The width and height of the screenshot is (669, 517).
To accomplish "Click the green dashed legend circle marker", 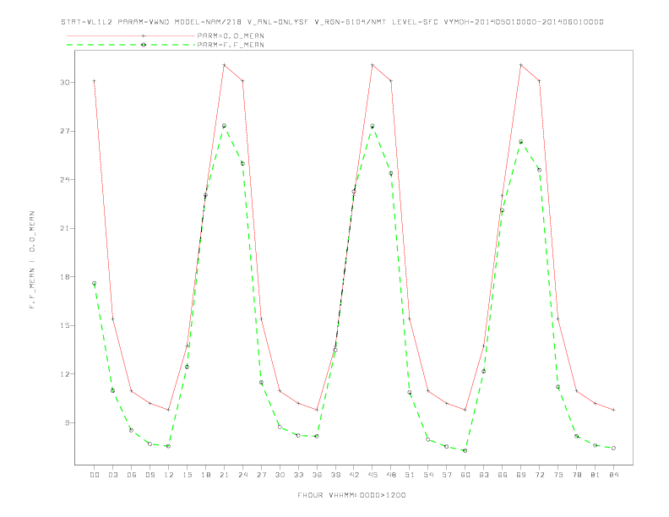I will [144, 45].
